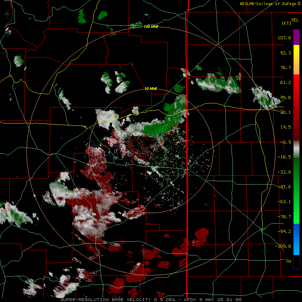
Task: Click the 50 NMI range ring label
Action: [151, 89]
